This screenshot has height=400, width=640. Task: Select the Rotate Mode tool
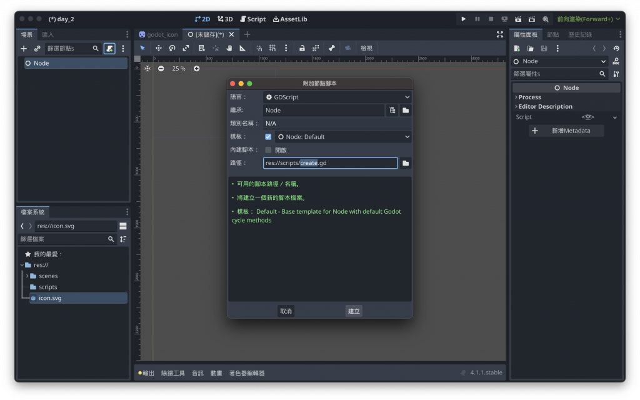click(x=172, y=48)
